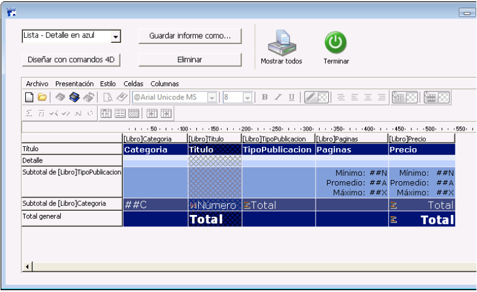This screenshot has height=292, width=477.
Task: Click the 'Diseñar con comandos 4D' button
Action: (70, 60)
